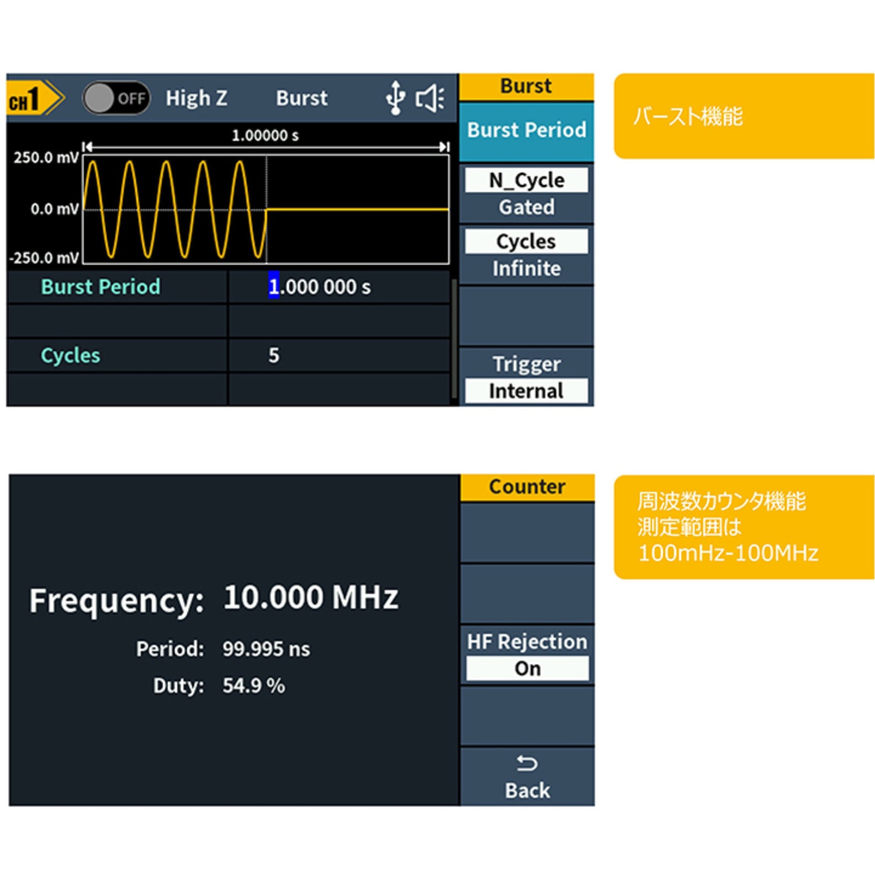This screenshot has width=875, height=875.
Task: Click the -250.0 mV lower amplitude label
Action: [x=44, y=258]
